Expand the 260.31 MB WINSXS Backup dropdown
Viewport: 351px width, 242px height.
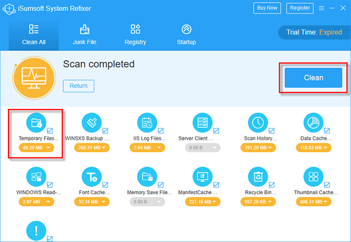pos(92,148)
